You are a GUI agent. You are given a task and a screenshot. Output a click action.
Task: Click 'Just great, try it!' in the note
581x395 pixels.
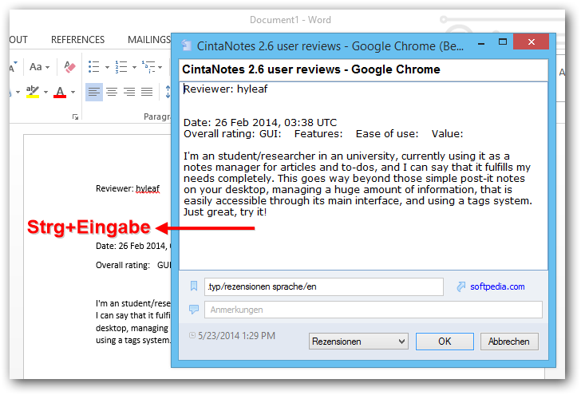(x=225, y=212)
